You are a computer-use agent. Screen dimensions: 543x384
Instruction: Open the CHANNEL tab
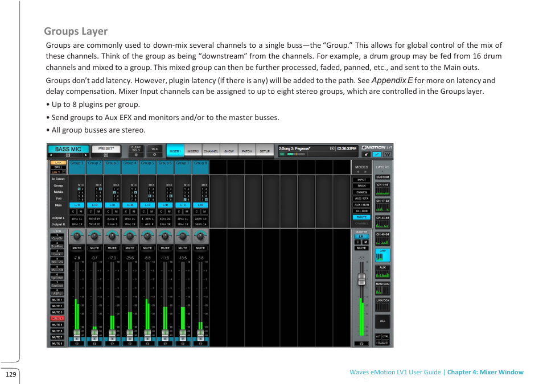click(x=211, y=151)
